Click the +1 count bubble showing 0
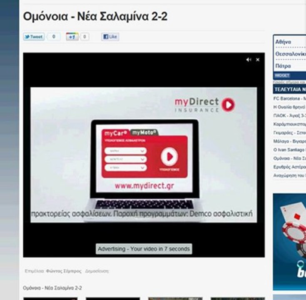 [x=85, y=37]
